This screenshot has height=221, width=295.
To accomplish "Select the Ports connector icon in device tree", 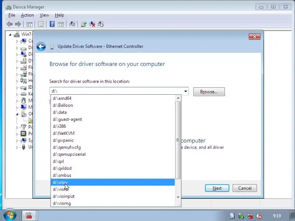I will click(24, 127).
